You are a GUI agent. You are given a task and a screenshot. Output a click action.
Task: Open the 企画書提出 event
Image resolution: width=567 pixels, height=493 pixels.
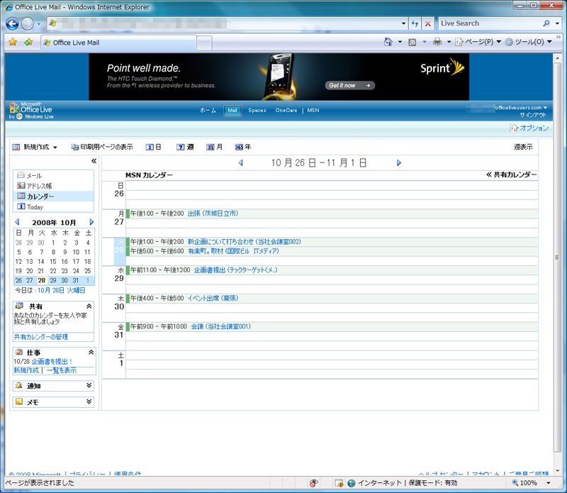click(235, 270)
